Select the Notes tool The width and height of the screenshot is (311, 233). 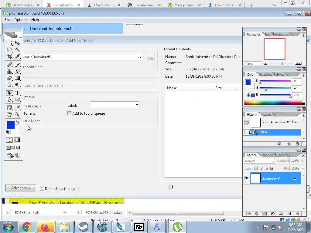(9, 108)
